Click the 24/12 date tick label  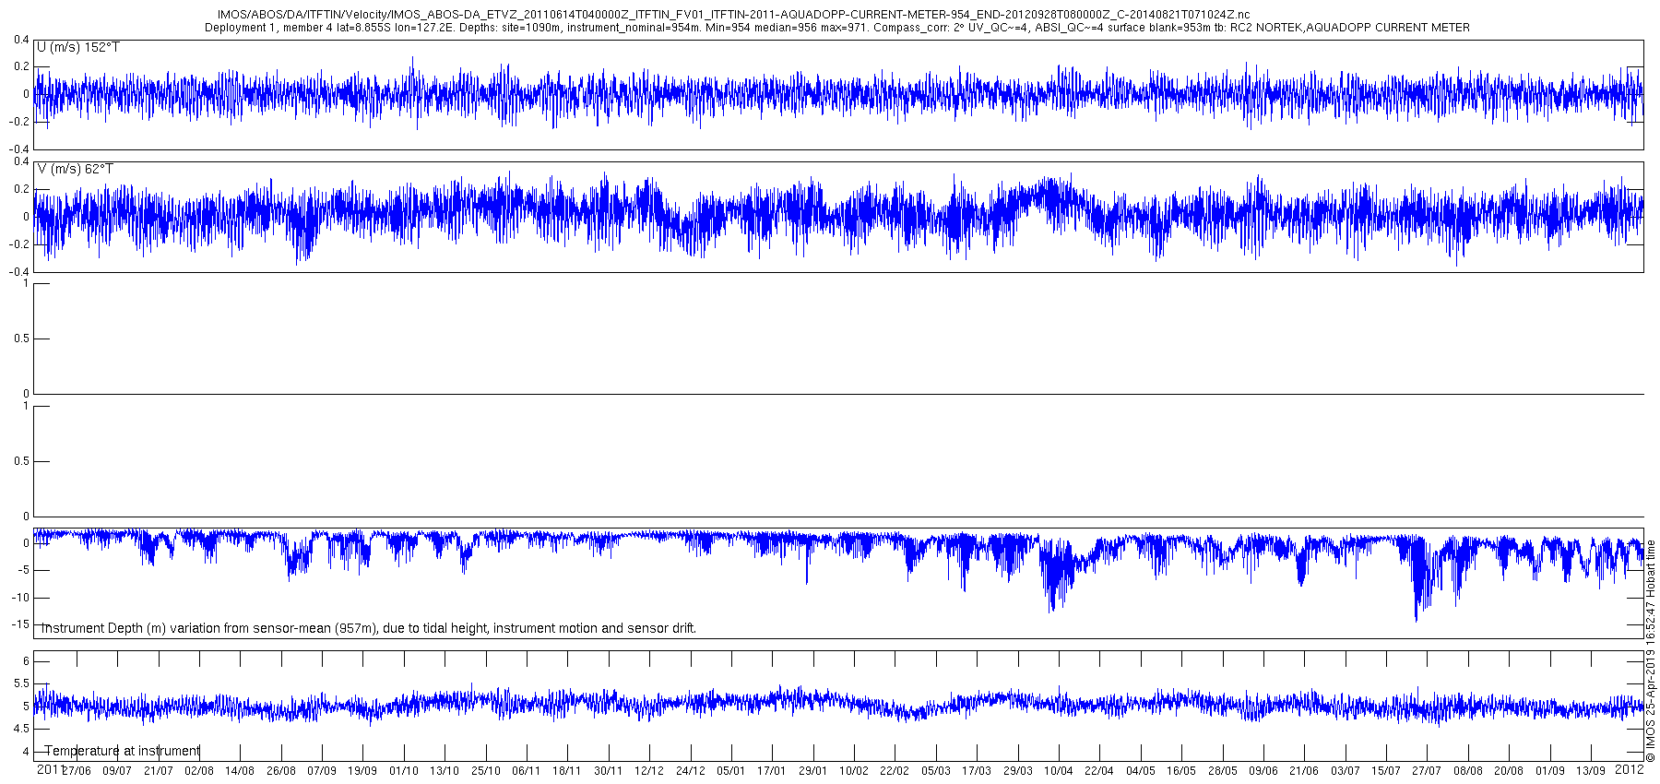click(x=691, y=771)
